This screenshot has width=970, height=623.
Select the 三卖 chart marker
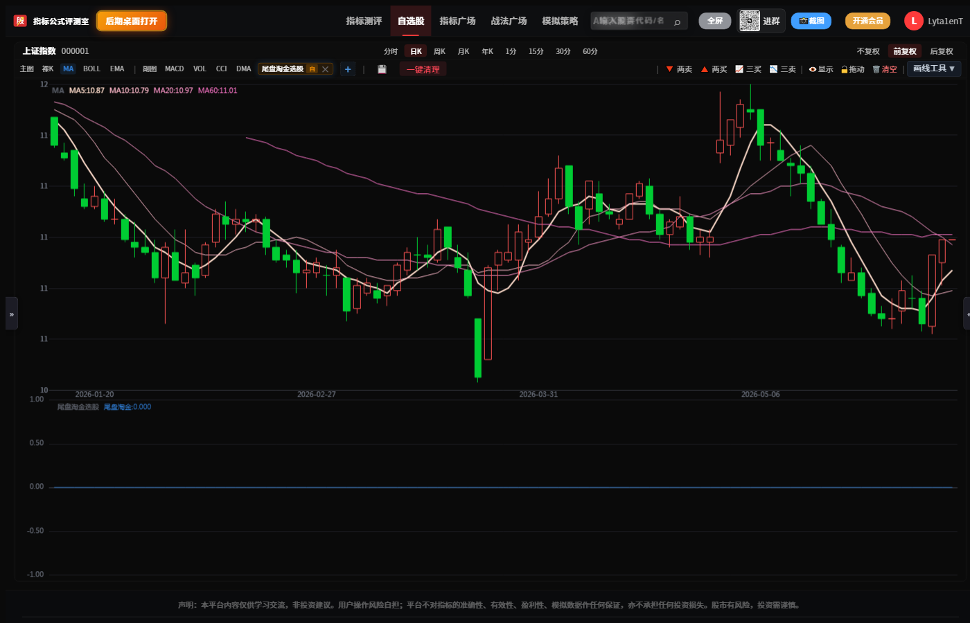pyautogui.click(x=783, y=69)
